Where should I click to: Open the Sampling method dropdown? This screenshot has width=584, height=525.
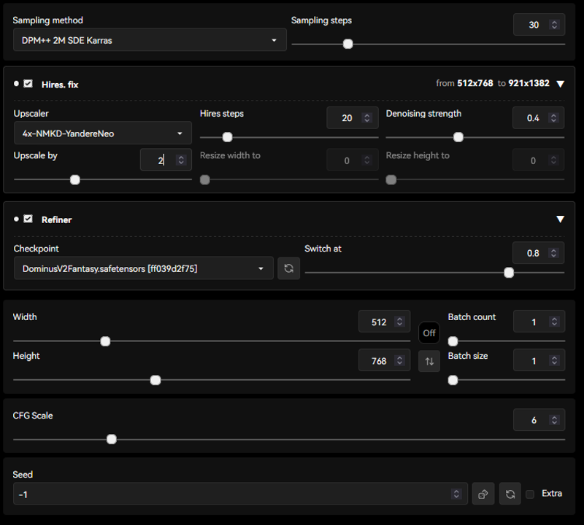[x=150, y=40]
